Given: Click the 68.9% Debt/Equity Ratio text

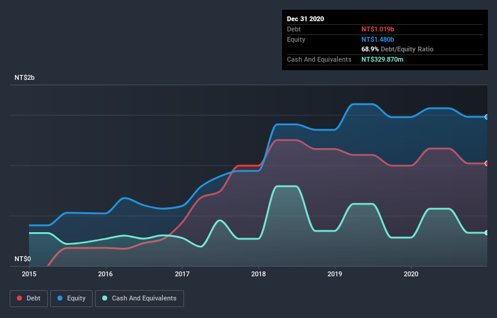Looking at the screenshot, I should (x=397, y=50).
